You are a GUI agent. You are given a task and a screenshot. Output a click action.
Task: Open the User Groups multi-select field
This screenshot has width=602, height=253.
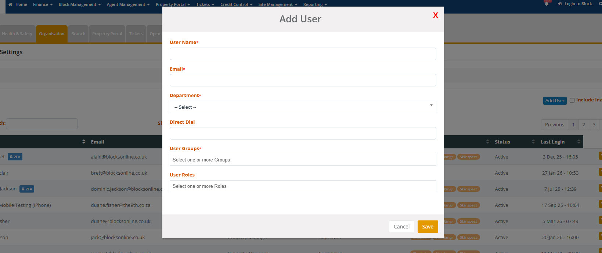tap(303, 160)
